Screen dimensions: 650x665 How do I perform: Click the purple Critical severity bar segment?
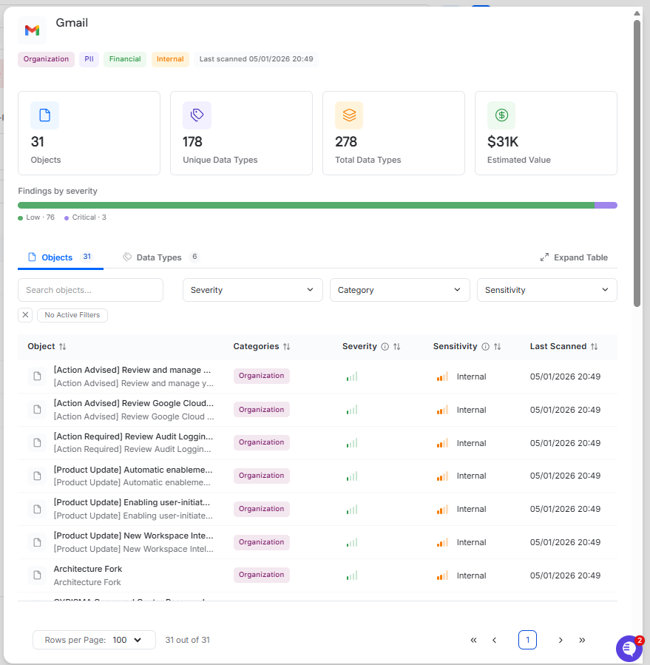point(606,205)
